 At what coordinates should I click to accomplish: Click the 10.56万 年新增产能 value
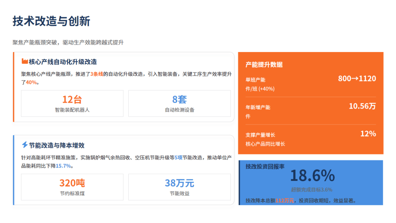point(362,106)
